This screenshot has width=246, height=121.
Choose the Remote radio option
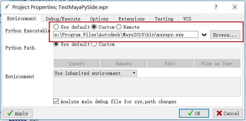pos(119,27)
